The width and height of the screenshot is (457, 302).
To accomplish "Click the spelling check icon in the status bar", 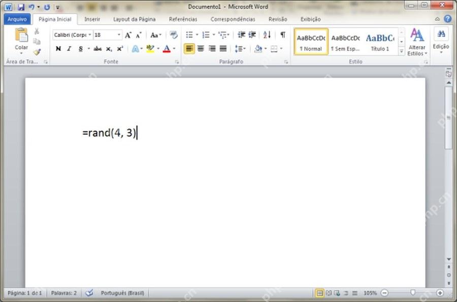I will [x=89, y=293].
